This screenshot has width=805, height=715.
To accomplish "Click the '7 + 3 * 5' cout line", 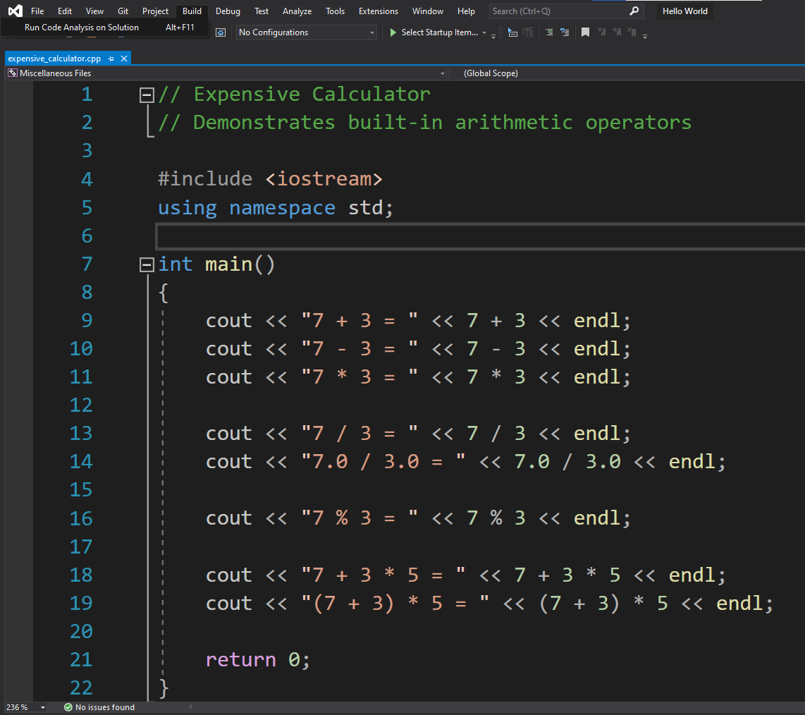I will (466, 575).
